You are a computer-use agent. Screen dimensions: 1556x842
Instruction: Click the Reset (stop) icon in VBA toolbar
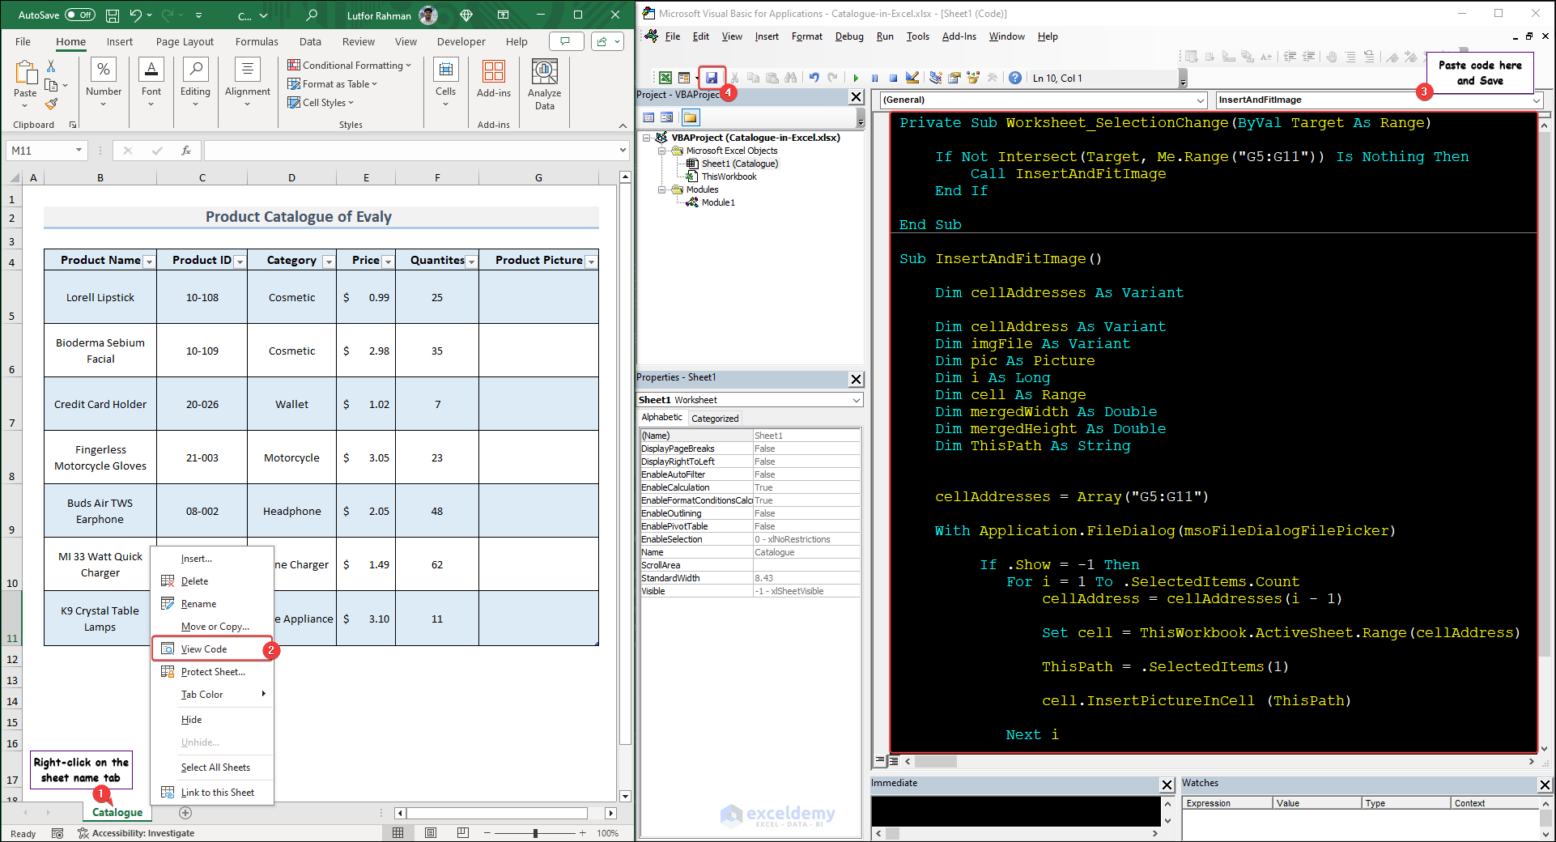coord(893,78)
